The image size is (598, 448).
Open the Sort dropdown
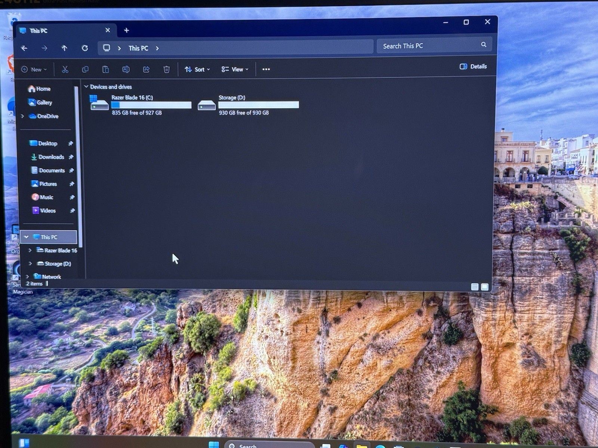tap(197, 69)
